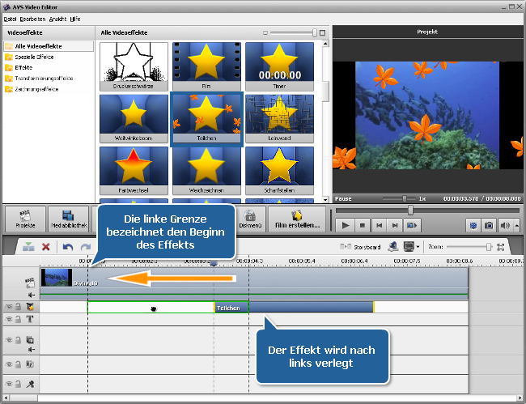Image resolution: width=526 pixels, height=404 pixels.
Task: Select Alle Videoeffekte folder
Action: pyautogui.click(x=49, y=46)
